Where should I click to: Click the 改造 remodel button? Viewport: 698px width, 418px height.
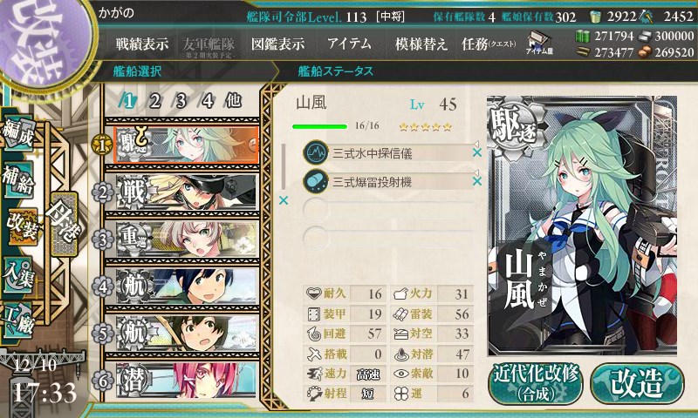637,384
